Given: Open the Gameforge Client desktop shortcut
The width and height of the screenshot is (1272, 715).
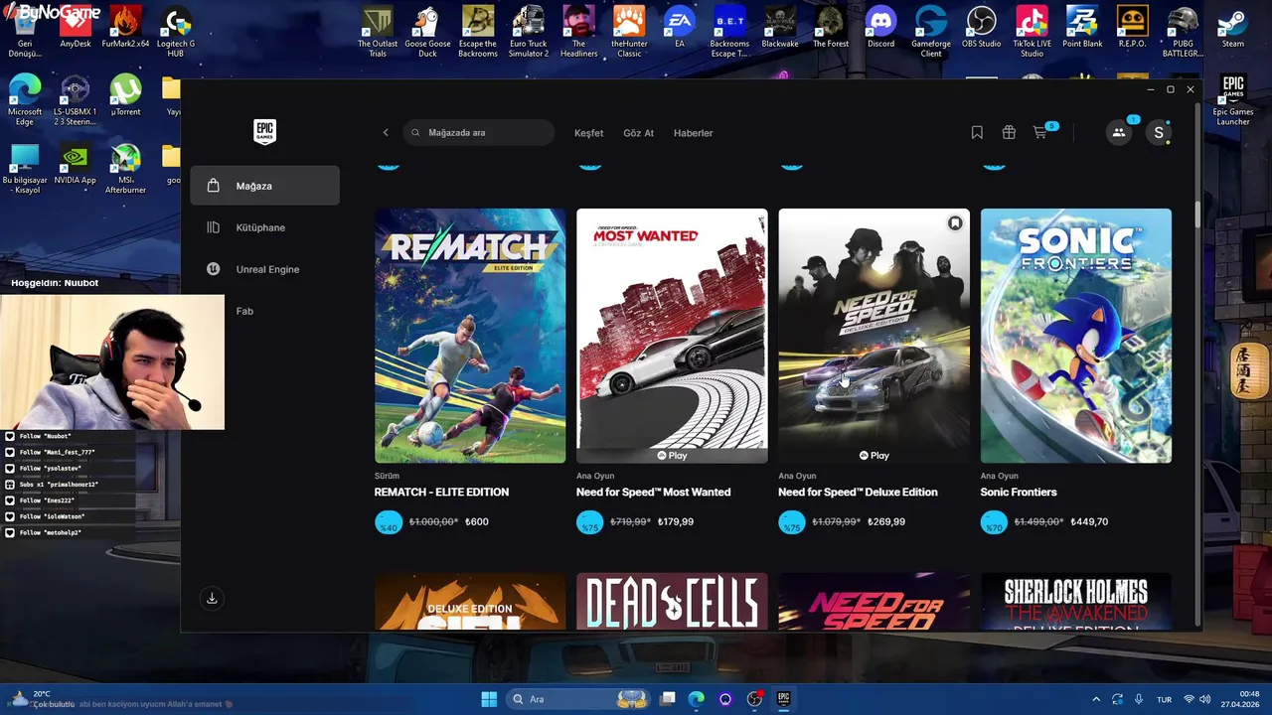Looking at the screenshot, I should [x=931, y=30].
